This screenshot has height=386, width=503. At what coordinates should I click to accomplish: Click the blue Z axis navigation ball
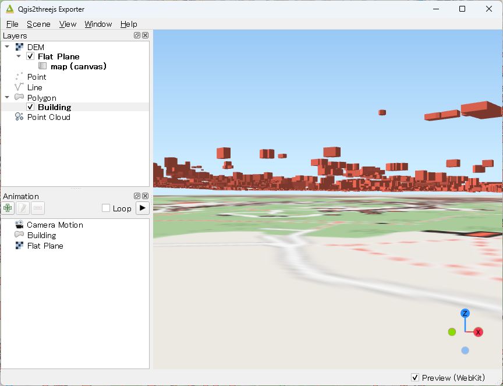tap(465, 313)
